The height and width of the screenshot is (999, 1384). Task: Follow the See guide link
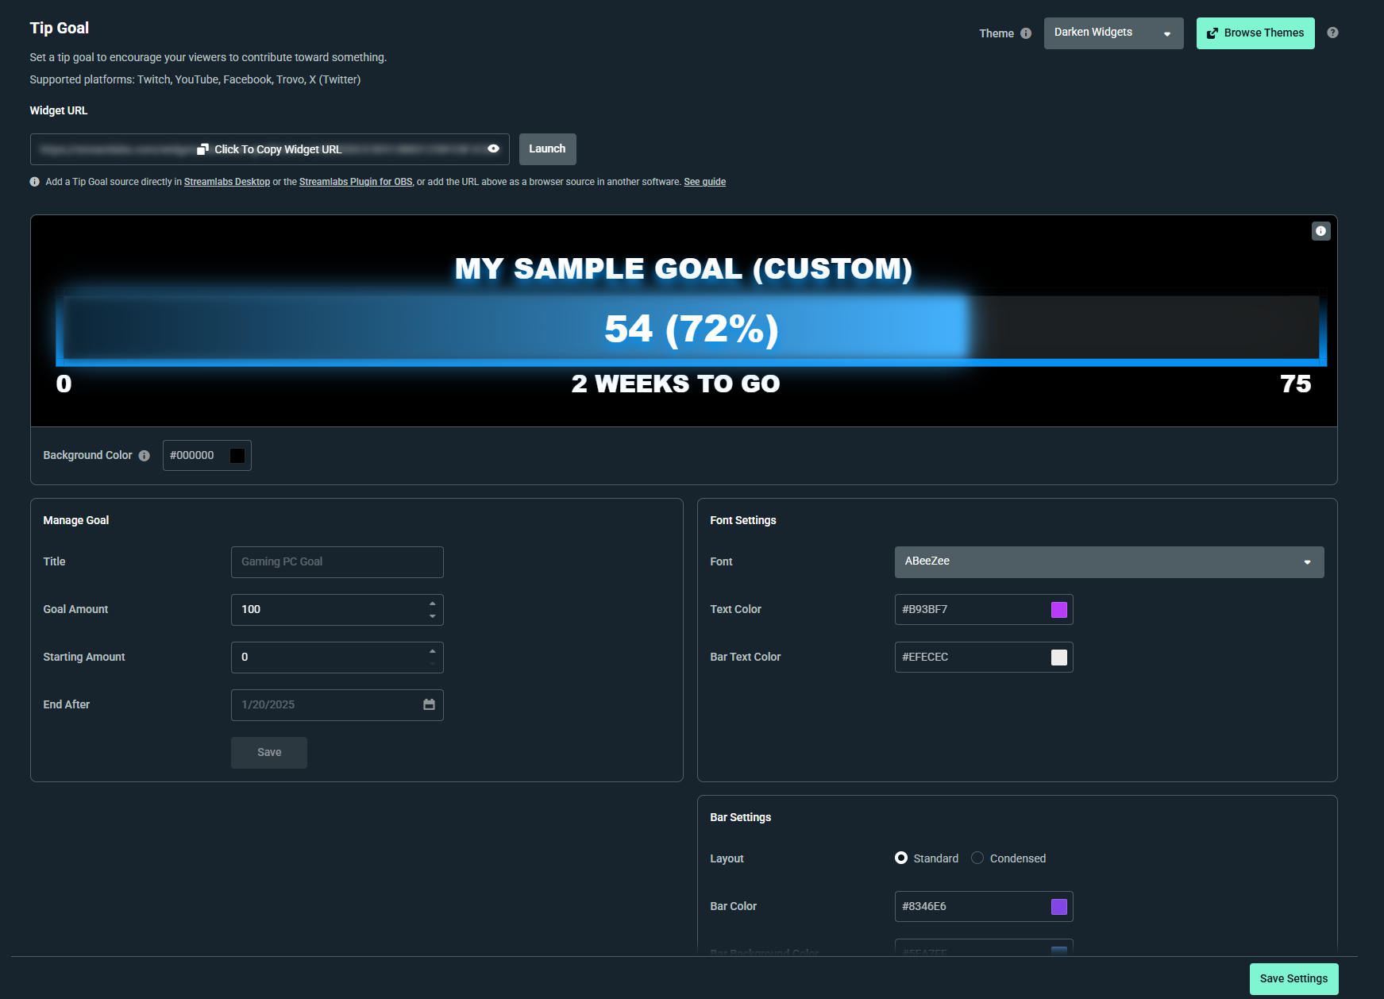click(704, 181)
